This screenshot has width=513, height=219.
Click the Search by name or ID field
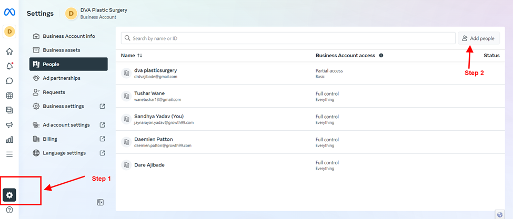click(288, 38)
